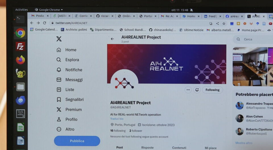Click the back arrow beside AI4REALNET Project

pos(112,39)
